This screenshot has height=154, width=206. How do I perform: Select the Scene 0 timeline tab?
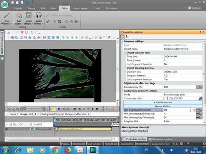[14, 114]
